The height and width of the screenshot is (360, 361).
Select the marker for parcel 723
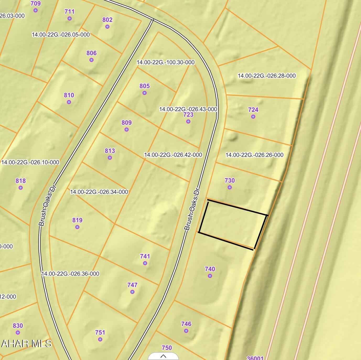pyautogui.click(x=188, y=121)
